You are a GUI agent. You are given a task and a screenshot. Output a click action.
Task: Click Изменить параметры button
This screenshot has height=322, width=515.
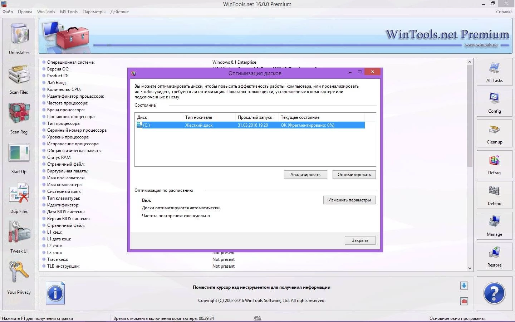(349, 200)
